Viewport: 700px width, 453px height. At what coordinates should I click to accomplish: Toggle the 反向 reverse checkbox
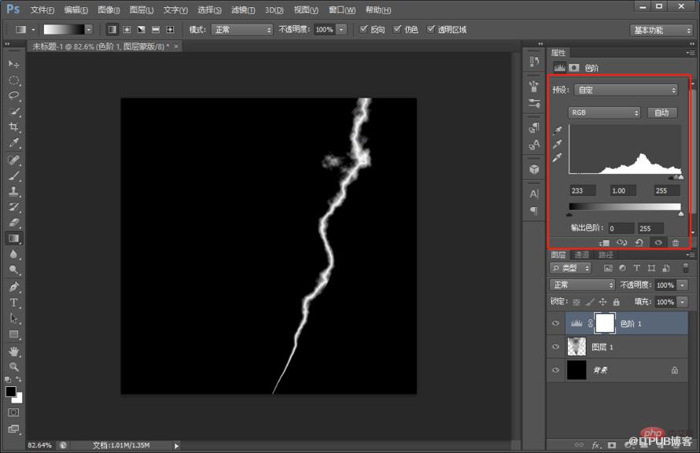(x=364, y=29)
